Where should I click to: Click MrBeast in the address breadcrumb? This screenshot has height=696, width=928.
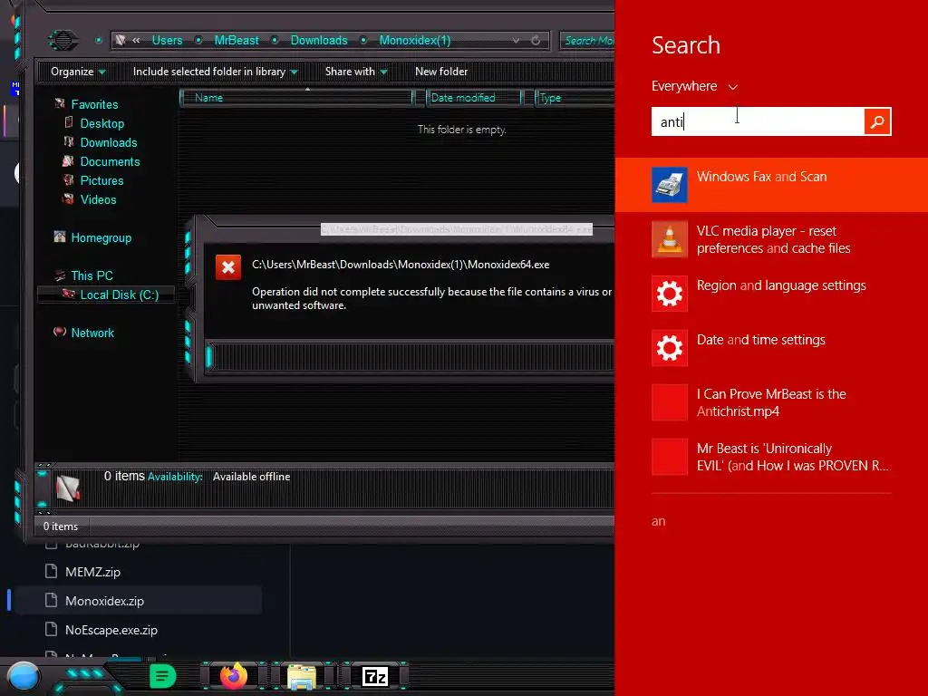tap(237, 40)
